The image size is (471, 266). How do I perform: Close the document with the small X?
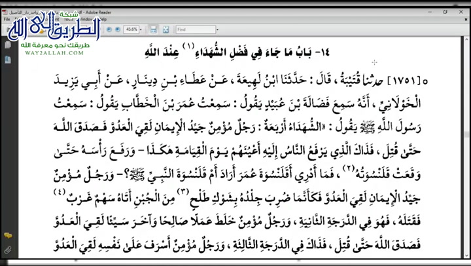pyautogui.click(x=466, y=20)
